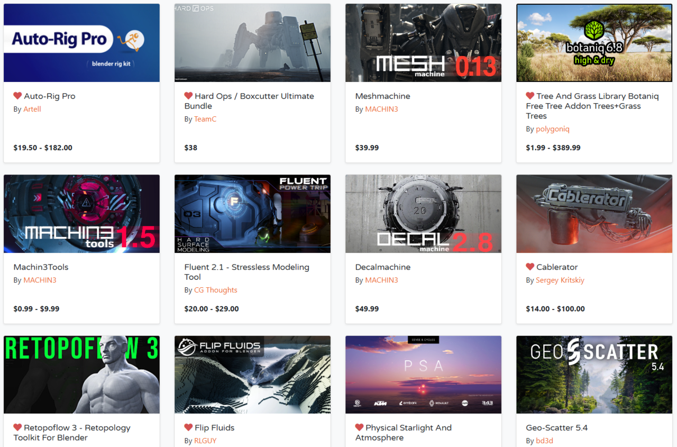The height and width of the screenshot is (447, 677).
Task: Open the Flip Fluids addon thumbnail
Action: click(x=252, y=375)
